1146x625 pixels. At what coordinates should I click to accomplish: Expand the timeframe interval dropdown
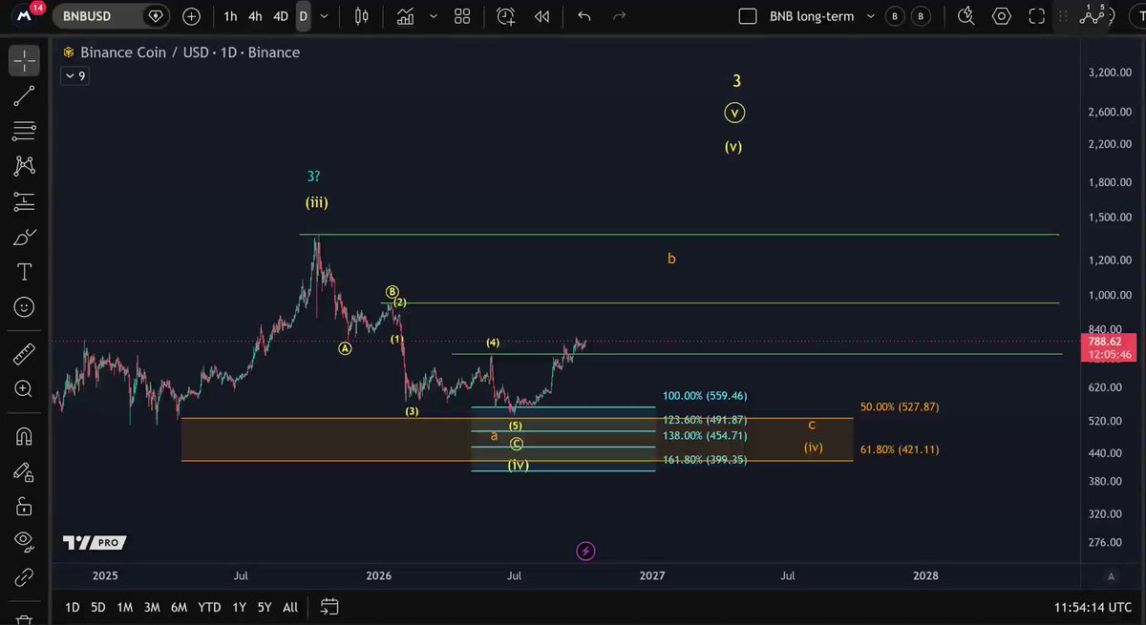tap(325, 16)
